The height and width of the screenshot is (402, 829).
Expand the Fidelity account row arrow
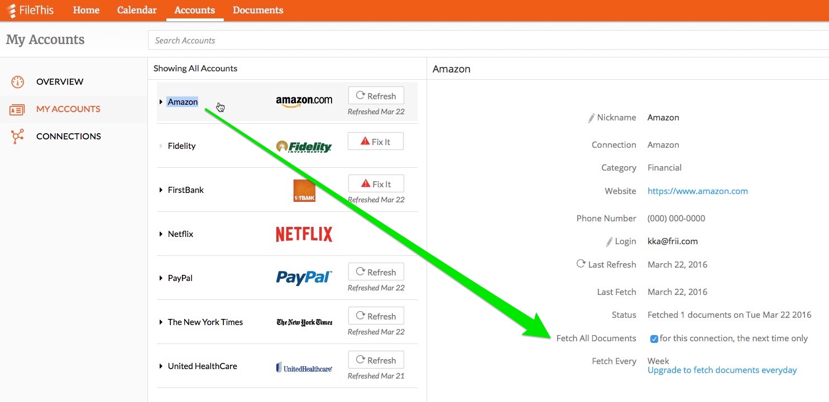click(161, 146)
